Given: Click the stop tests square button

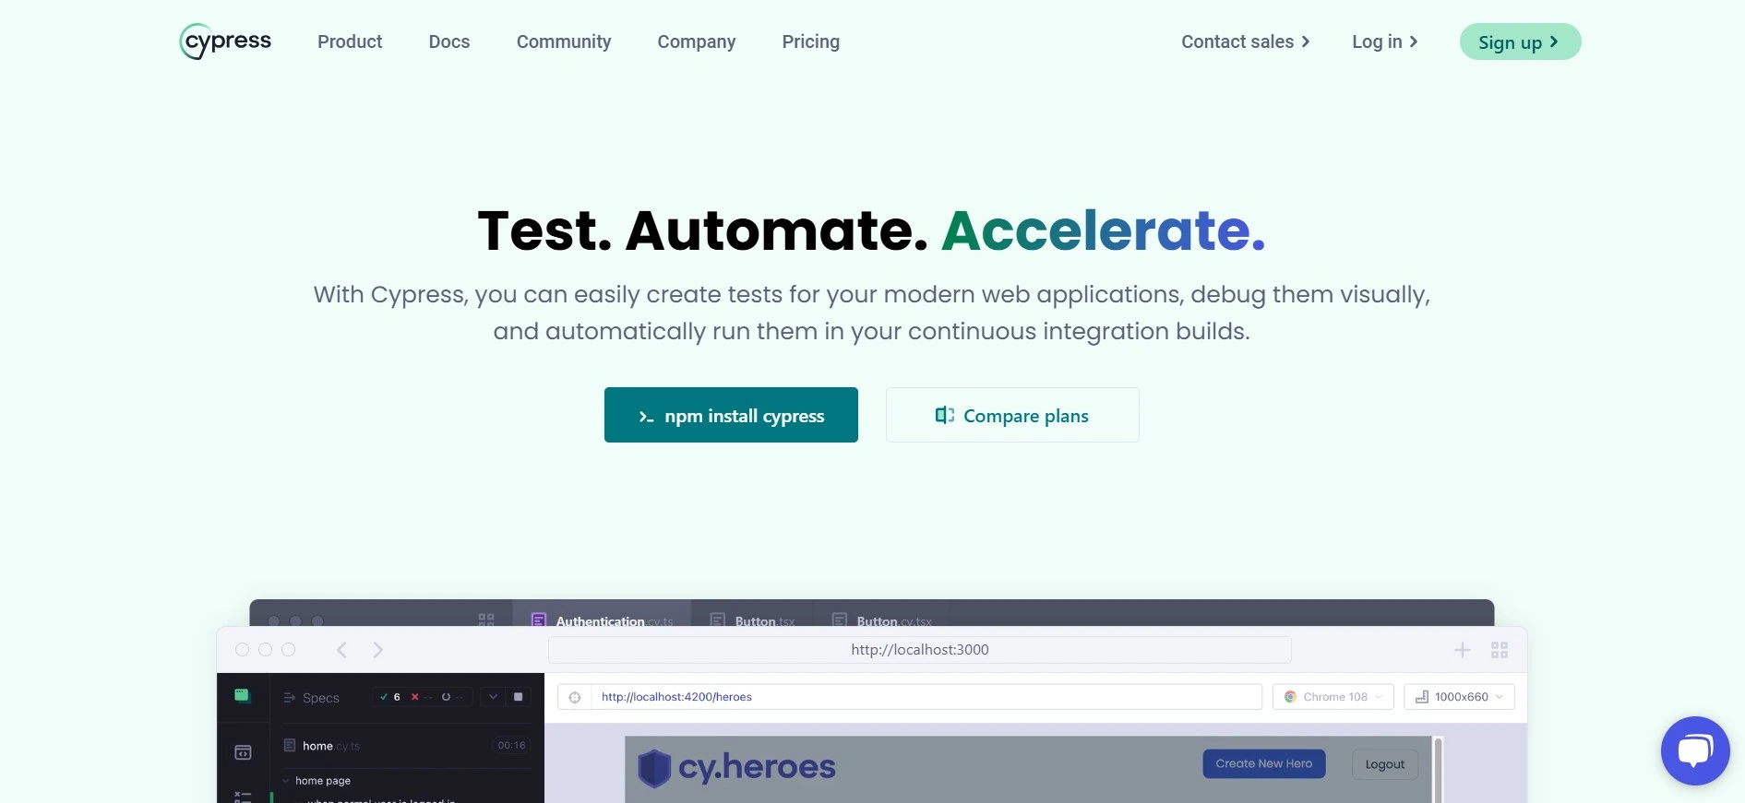Looking at the screenshot, I should pyautogui.click(x=519, y=697).
